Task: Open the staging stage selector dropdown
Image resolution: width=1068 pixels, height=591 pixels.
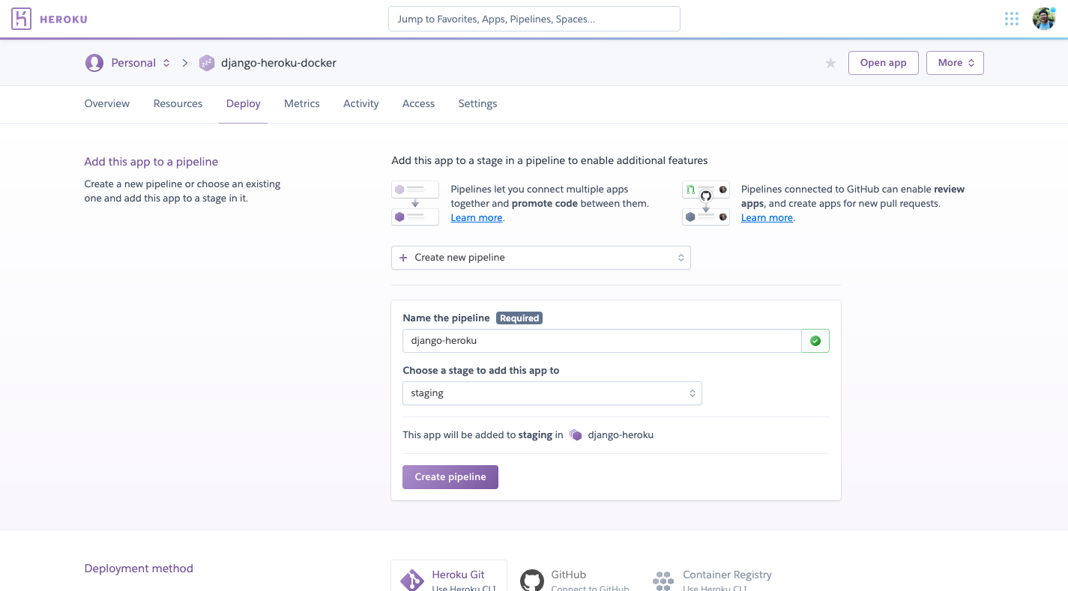Action: 552,393
